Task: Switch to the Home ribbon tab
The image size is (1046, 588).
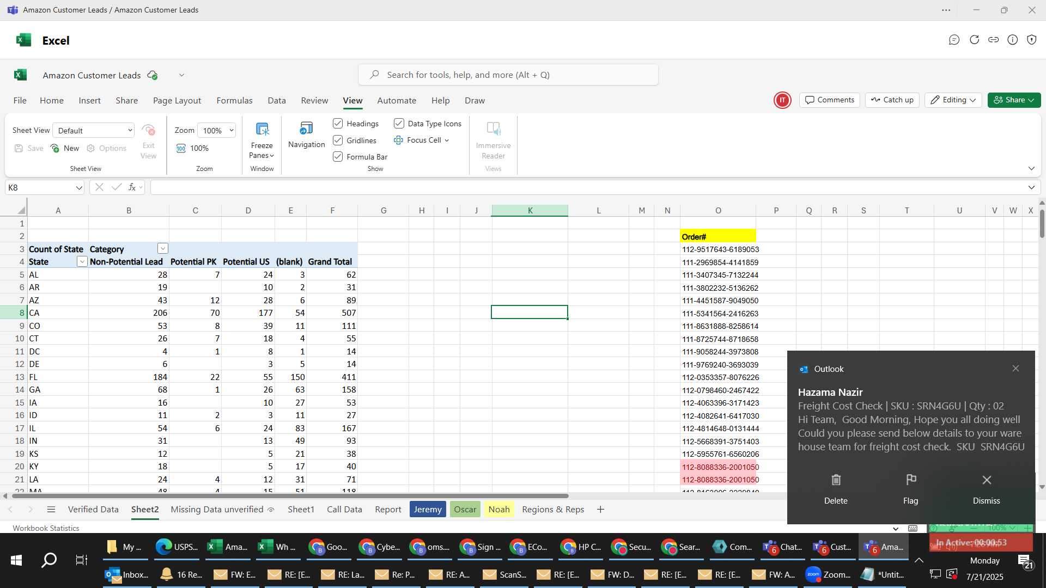Action: (52, 101)
